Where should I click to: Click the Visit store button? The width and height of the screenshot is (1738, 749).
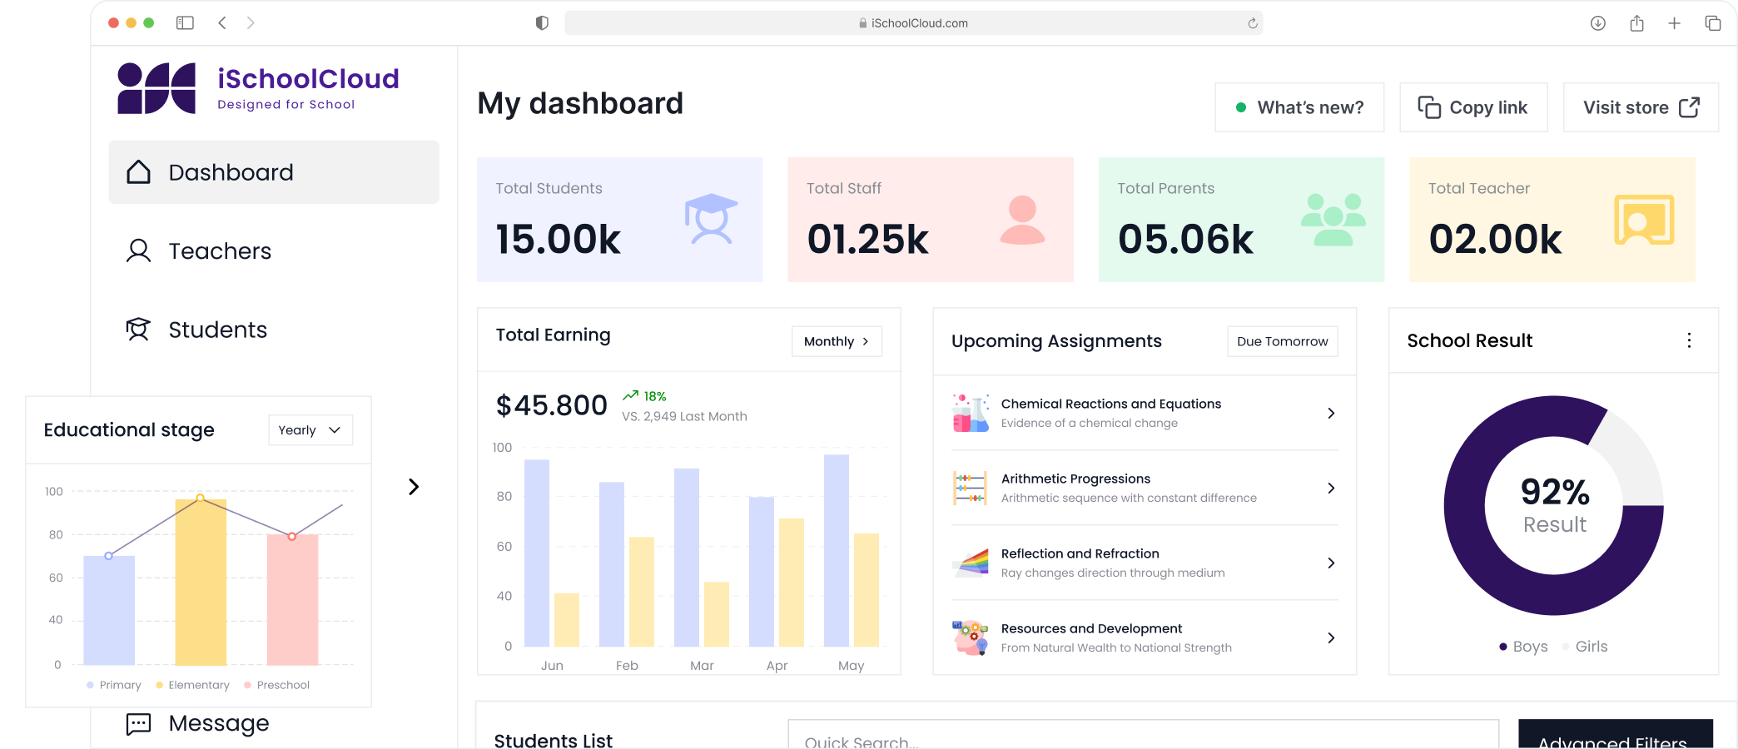[x=1640, y=107]
